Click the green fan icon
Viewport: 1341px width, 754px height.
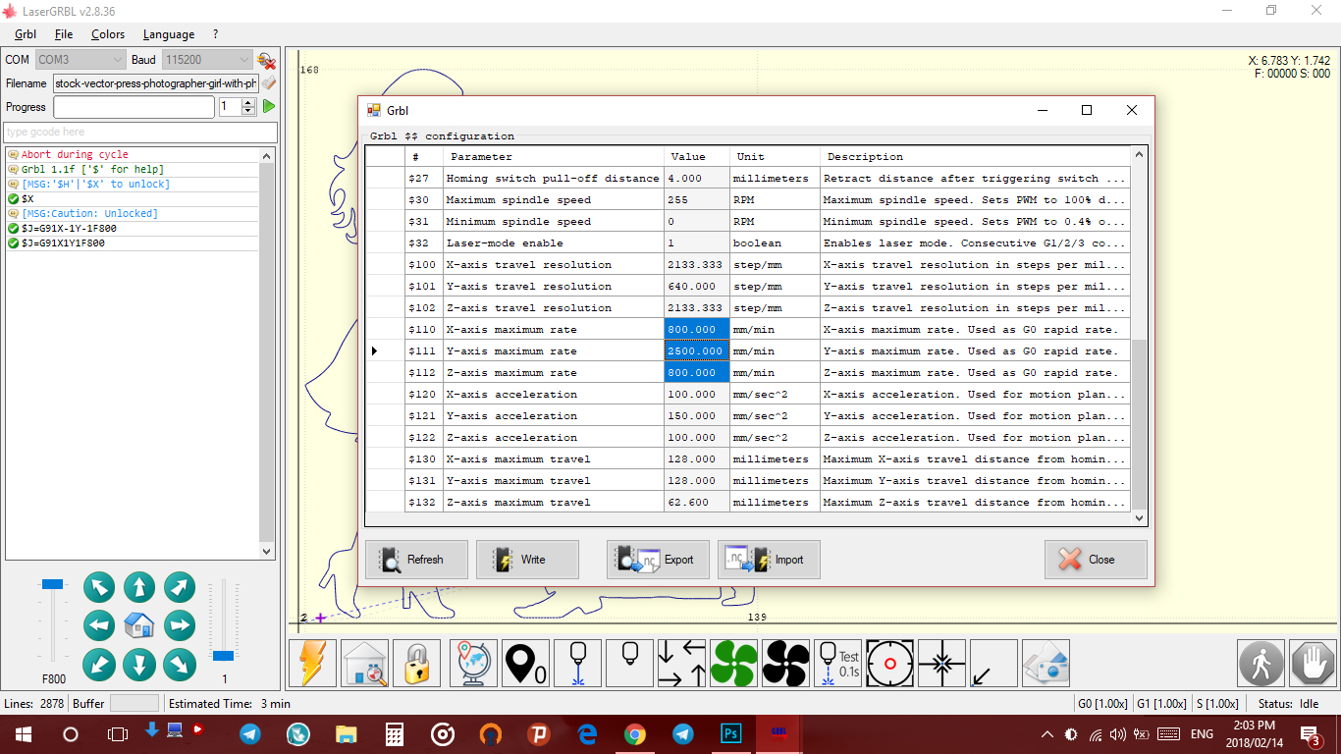(x=734, y=664)
